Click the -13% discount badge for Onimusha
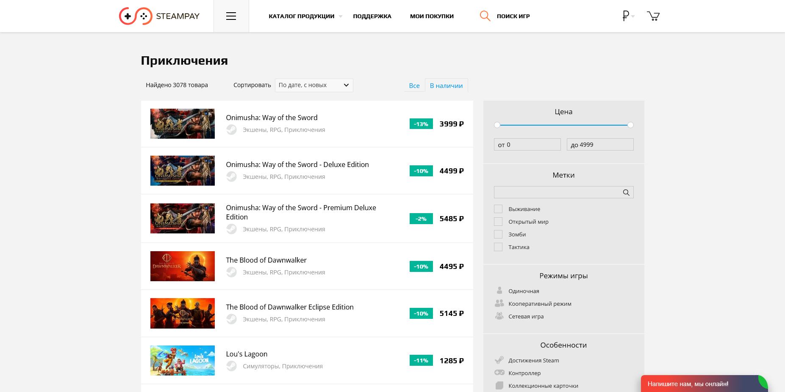785x392 pixels. pos(421,124)
